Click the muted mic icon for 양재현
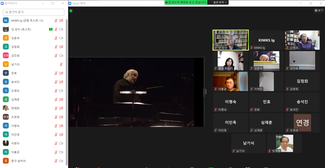Screen dimensions: 325x168 56,108
